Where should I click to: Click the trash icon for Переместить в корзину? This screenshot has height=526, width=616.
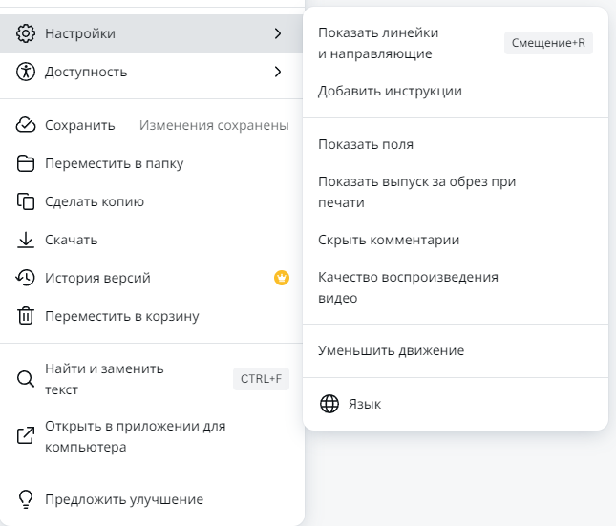click(x=26, y=316)
